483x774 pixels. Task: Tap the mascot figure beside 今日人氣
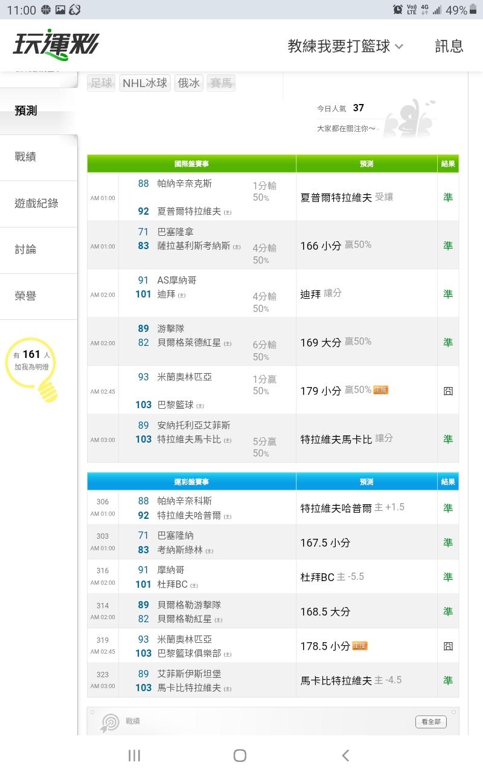411,118
